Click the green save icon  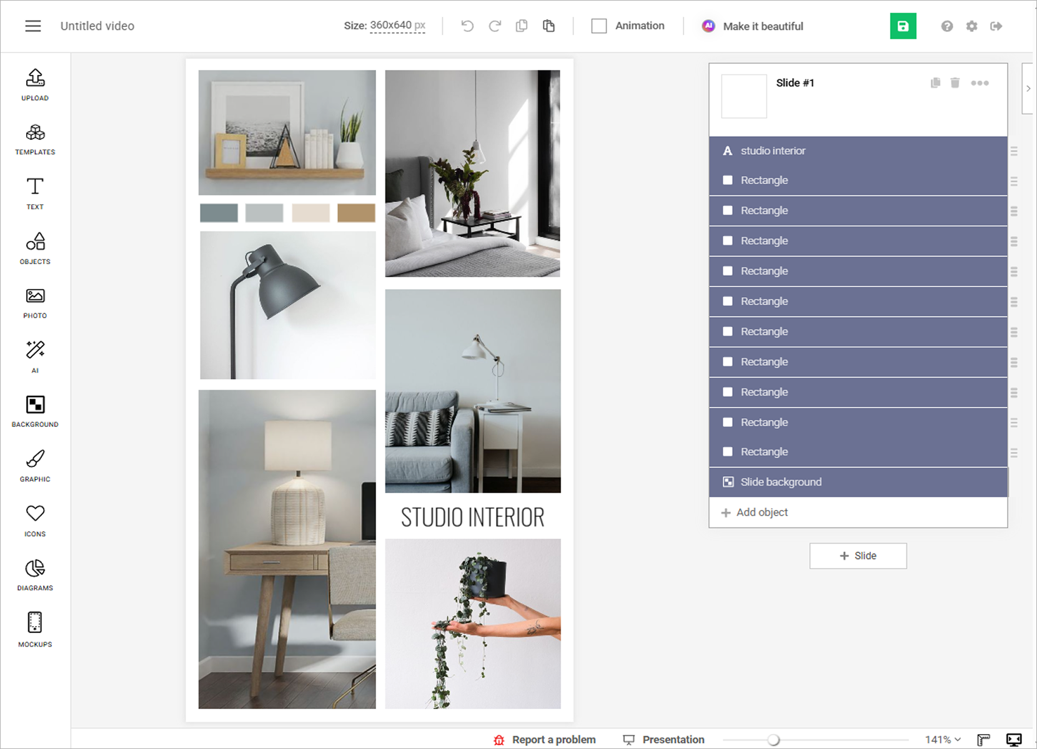903,26
